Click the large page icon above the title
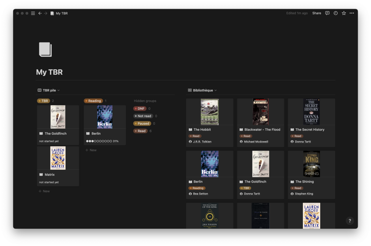This screenshot has height=246, width=371. (45, 49)
